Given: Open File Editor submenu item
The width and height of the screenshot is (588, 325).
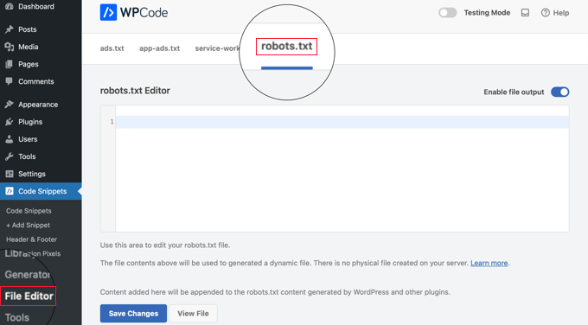Looking at the screenshot, I should [x=29, y=296].
